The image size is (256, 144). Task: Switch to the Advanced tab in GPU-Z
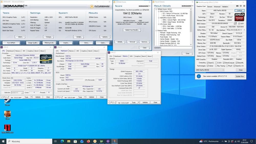coord(217,7)
